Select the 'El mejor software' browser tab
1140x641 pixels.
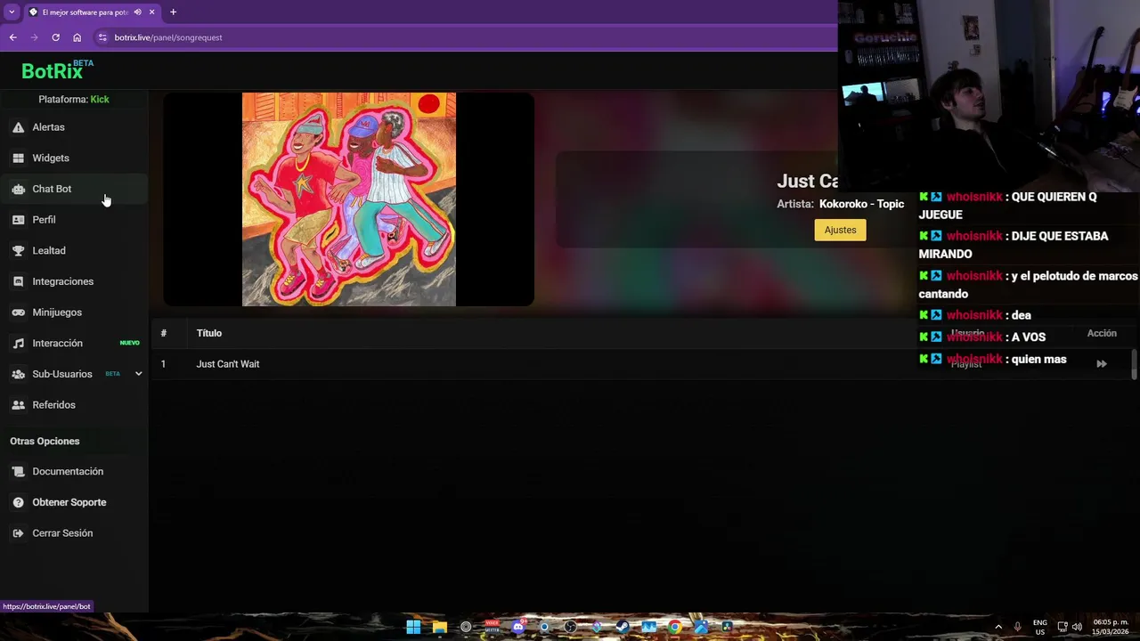pos(92,12)
